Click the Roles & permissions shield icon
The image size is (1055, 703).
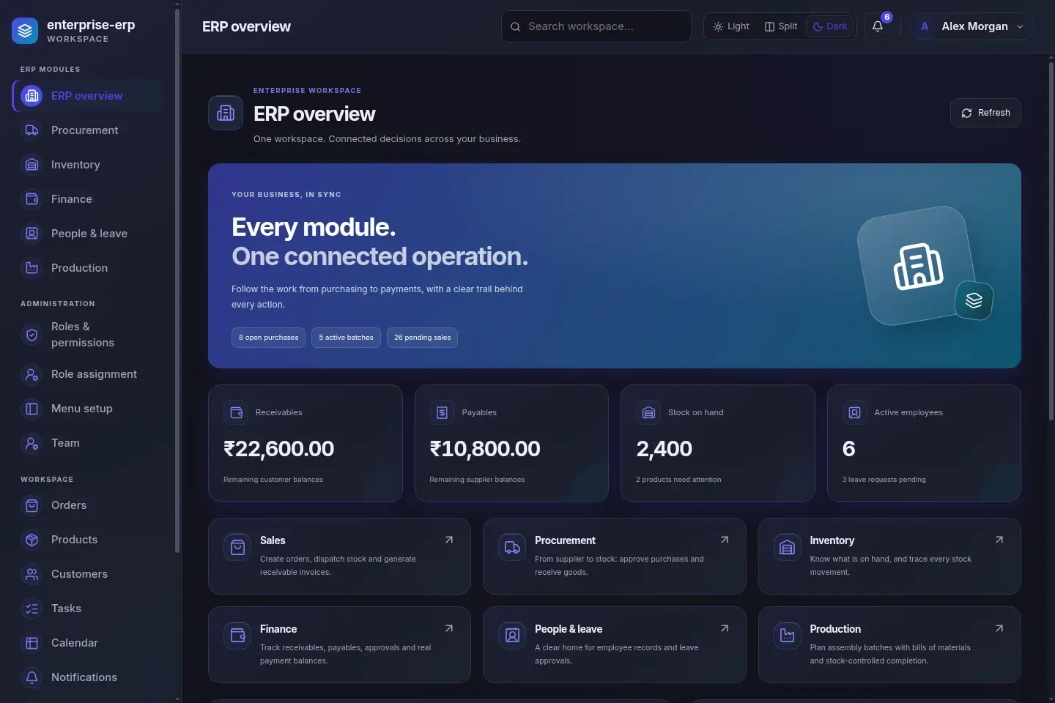pyautogui.click(x=32, y=335)
